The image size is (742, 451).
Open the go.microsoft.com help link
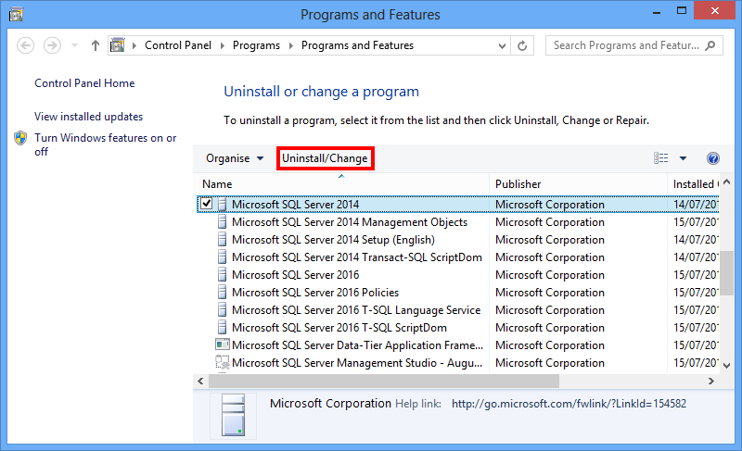569,404
